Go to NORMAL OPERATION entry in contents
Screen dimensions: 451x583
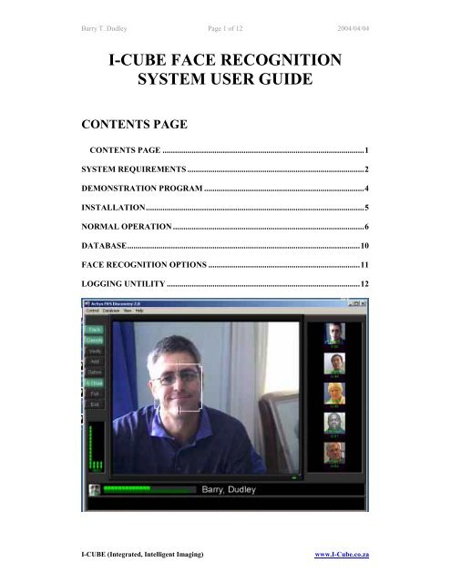(225, 227)
